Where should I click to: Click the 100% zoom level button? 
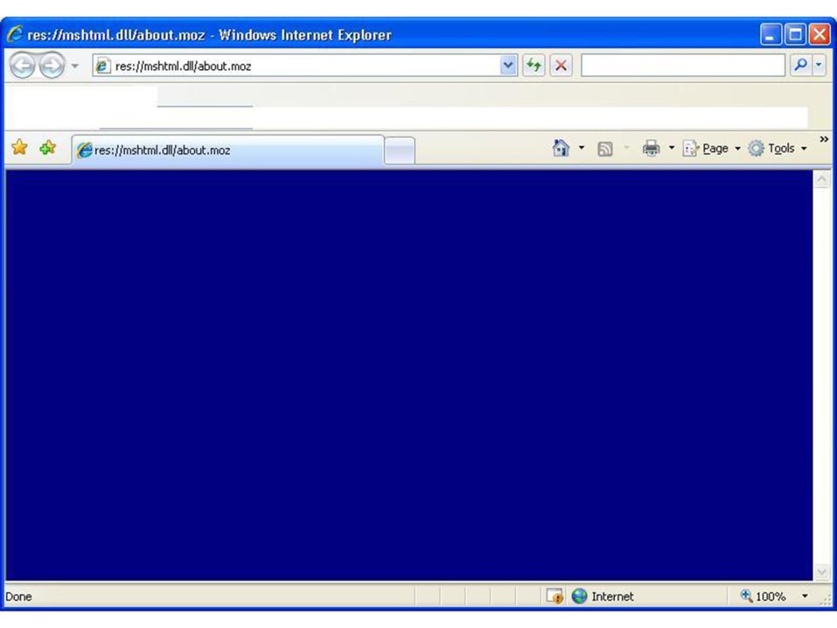point(763,596)
